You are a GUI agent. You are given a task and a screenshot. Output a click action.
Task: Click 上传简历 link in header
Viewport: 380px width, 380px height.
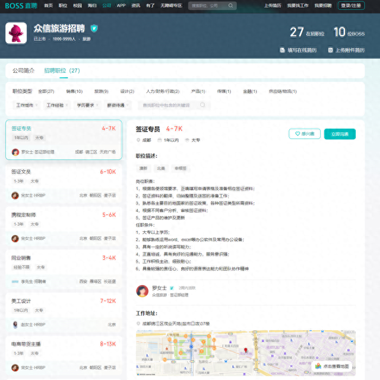pyautogui.click(x=273, y=5)
